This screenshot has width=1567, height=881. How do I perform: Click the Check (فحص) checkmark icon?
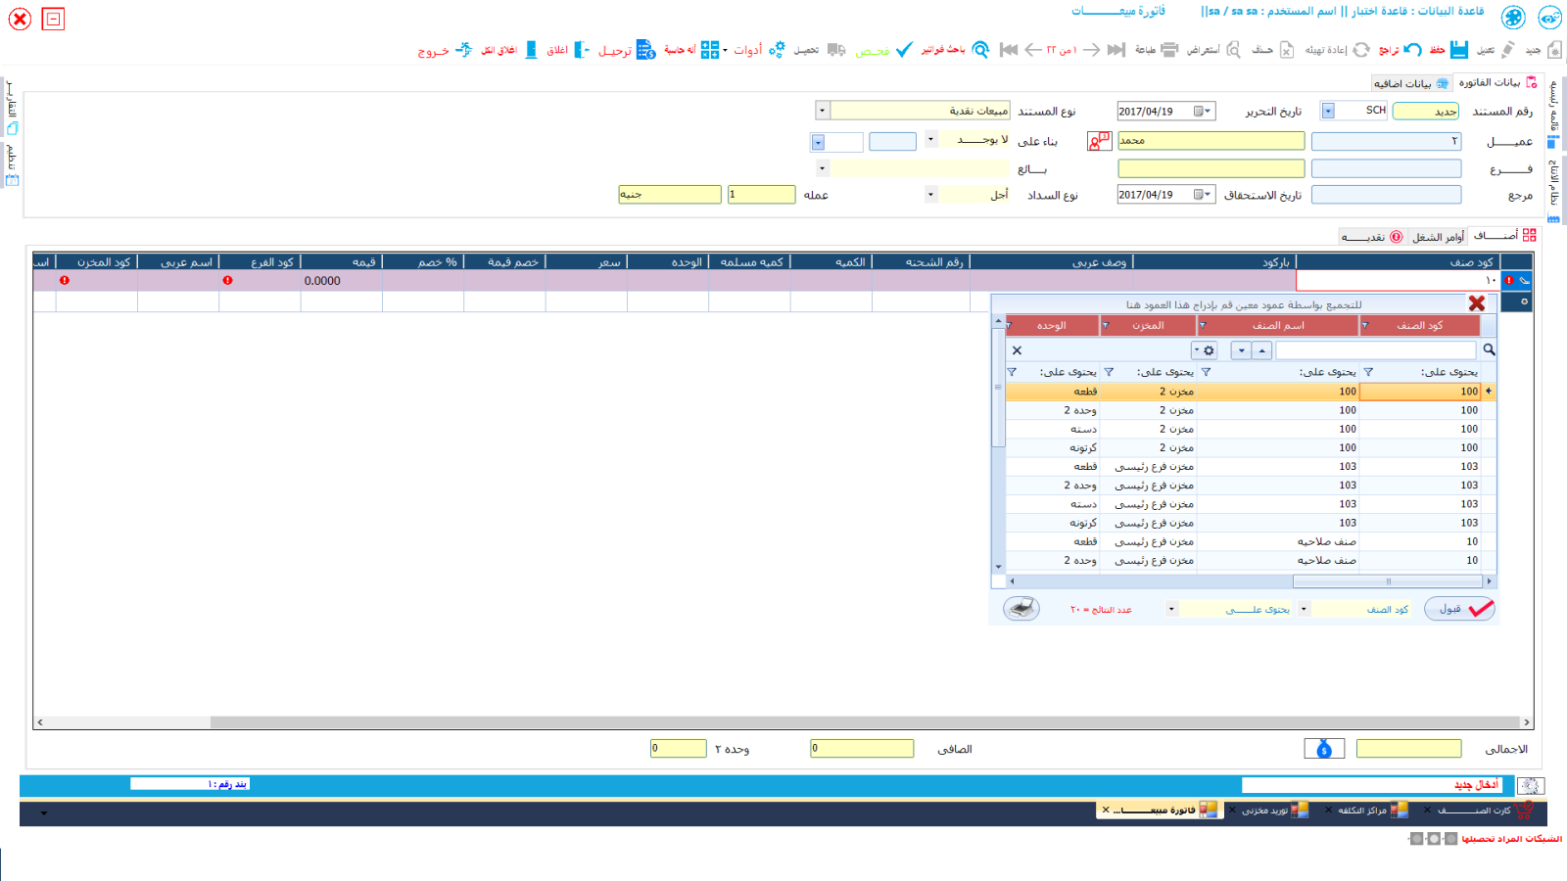(x=904, y=49)
